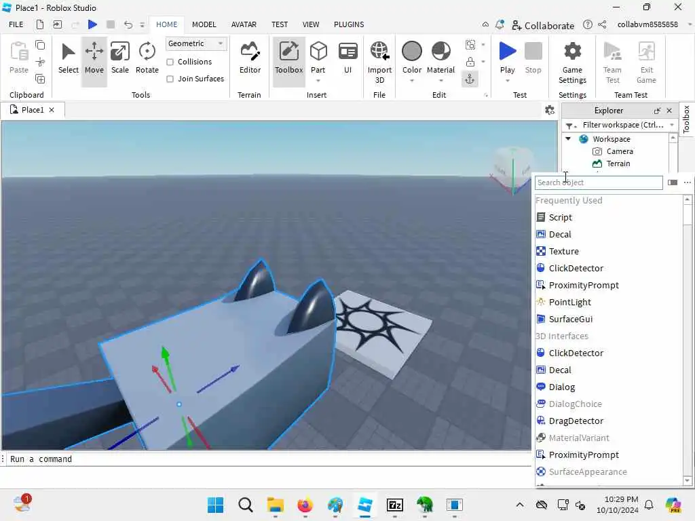
Task: Click the Run a command bar
Action: (x=266, y=459)
